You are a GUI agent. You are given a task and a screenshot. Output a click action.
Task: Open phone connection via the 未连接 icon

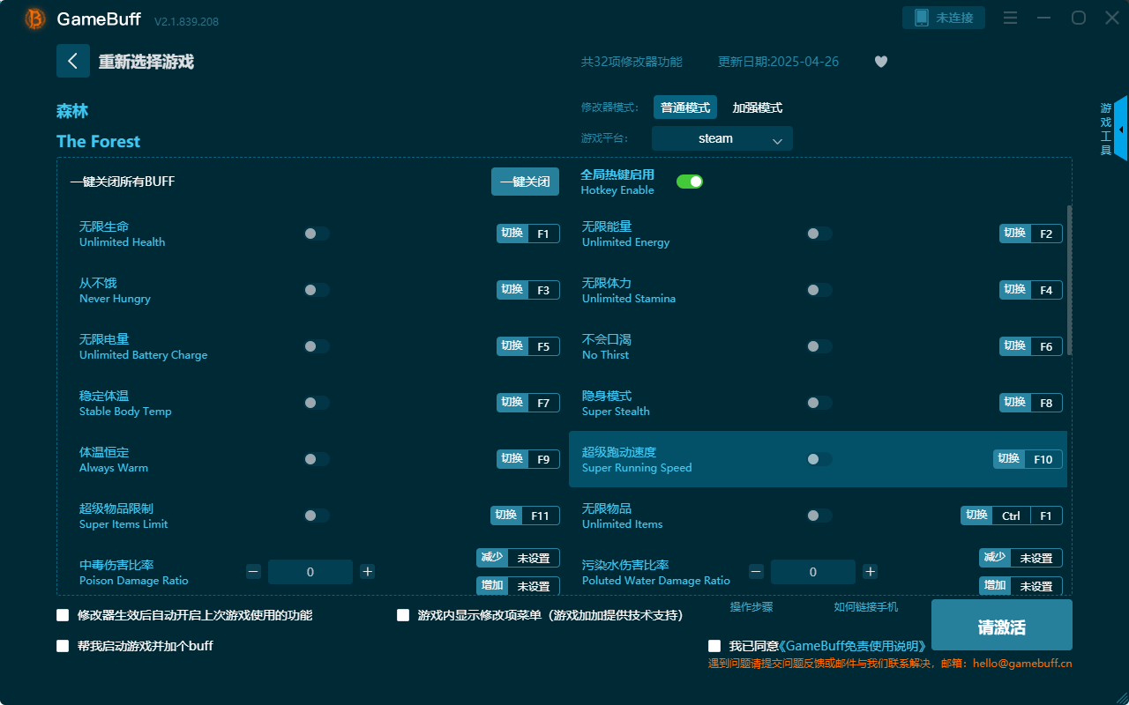click(943, 17)
